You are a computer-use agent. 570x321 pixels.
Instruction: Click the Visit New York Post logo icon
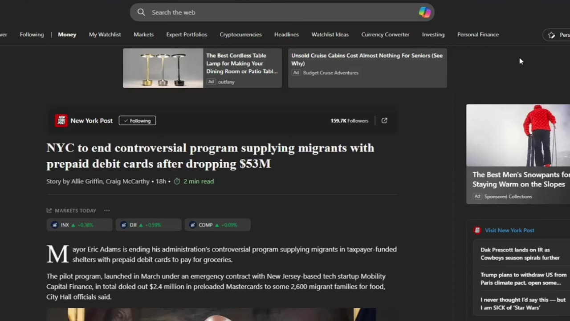pyautogui.click(x=477, y=230)
